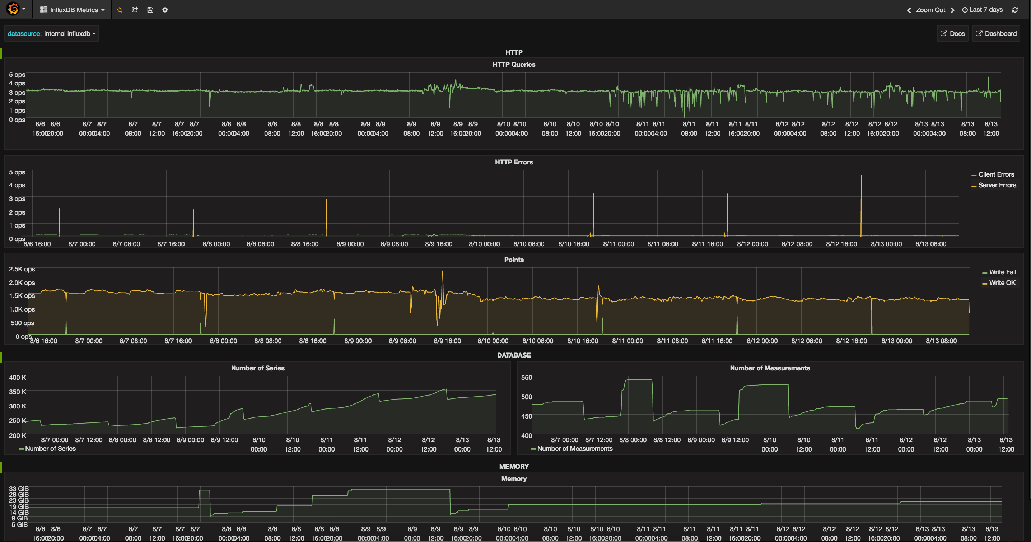This screenshot has height=542, width=1031.
Task: Click the Zoom Out button
Action: [930, 10]
